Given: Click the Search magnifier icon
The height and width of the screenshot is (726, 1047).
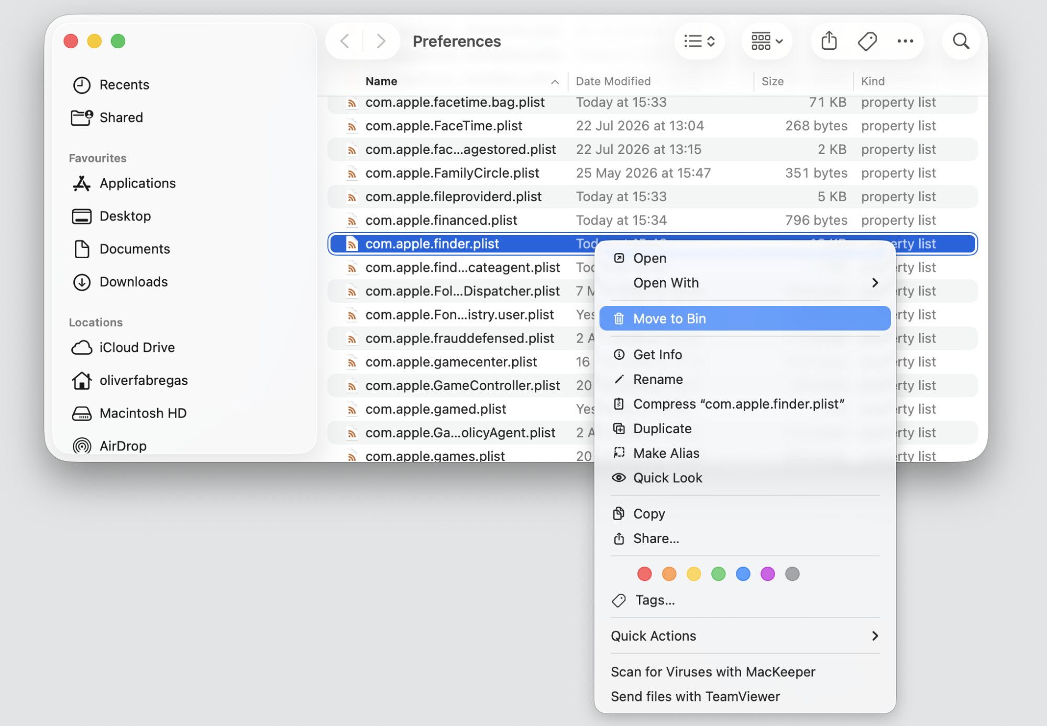Looking at the screenshot, I should point(961,41).
